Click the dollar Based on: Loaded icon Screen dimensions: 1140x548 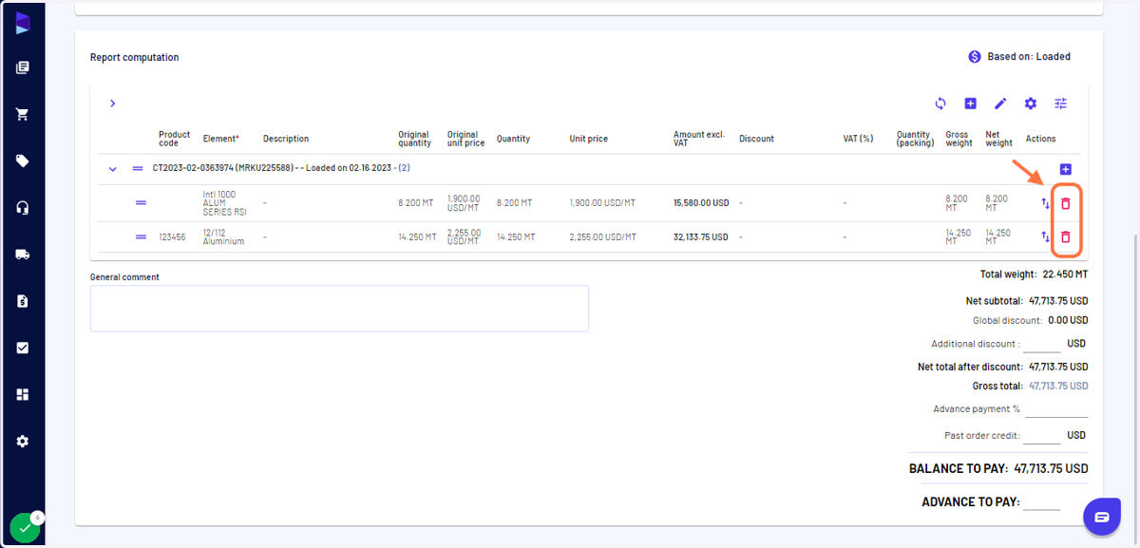tap(974, 57)
